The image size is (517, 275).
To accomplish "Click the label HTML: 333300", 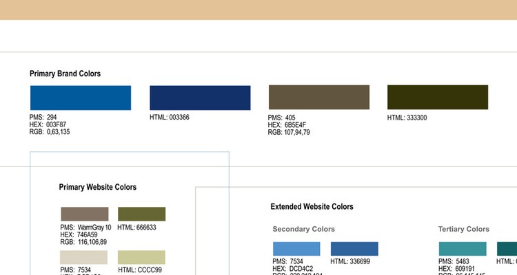I will click(x=407, y=118).
